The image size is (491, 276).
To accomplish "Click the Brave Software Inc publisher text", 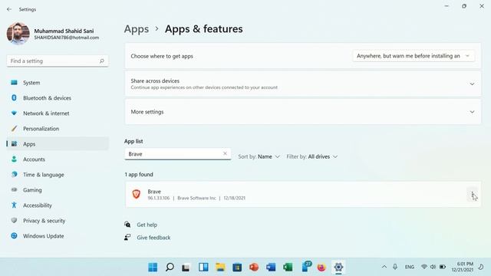I will [196, 198].
